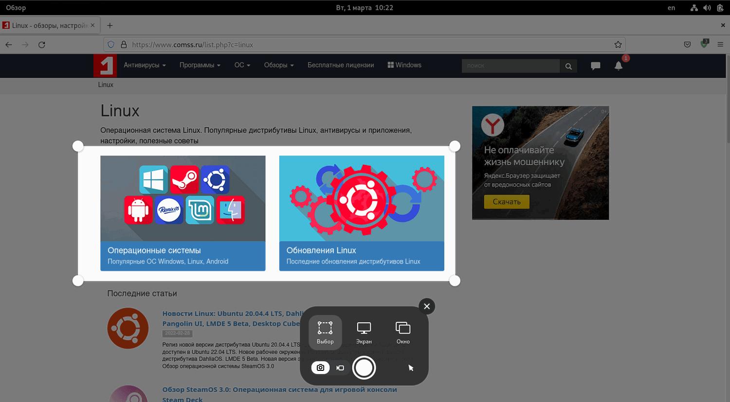Expand the Программы dropdown menu
Screen dimensions: 730x402
coord(200,65)
